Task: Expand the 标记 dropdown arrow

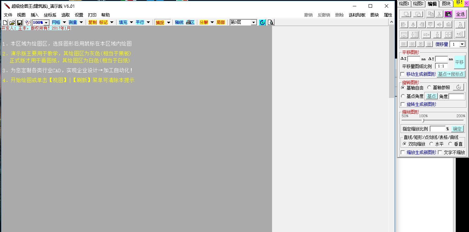Action: (112, 22)
